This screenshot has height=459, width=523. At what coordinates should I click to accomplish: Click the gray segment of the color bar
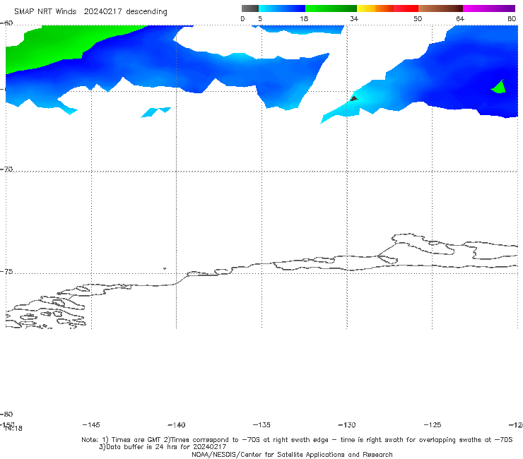(x=249, y=8)
